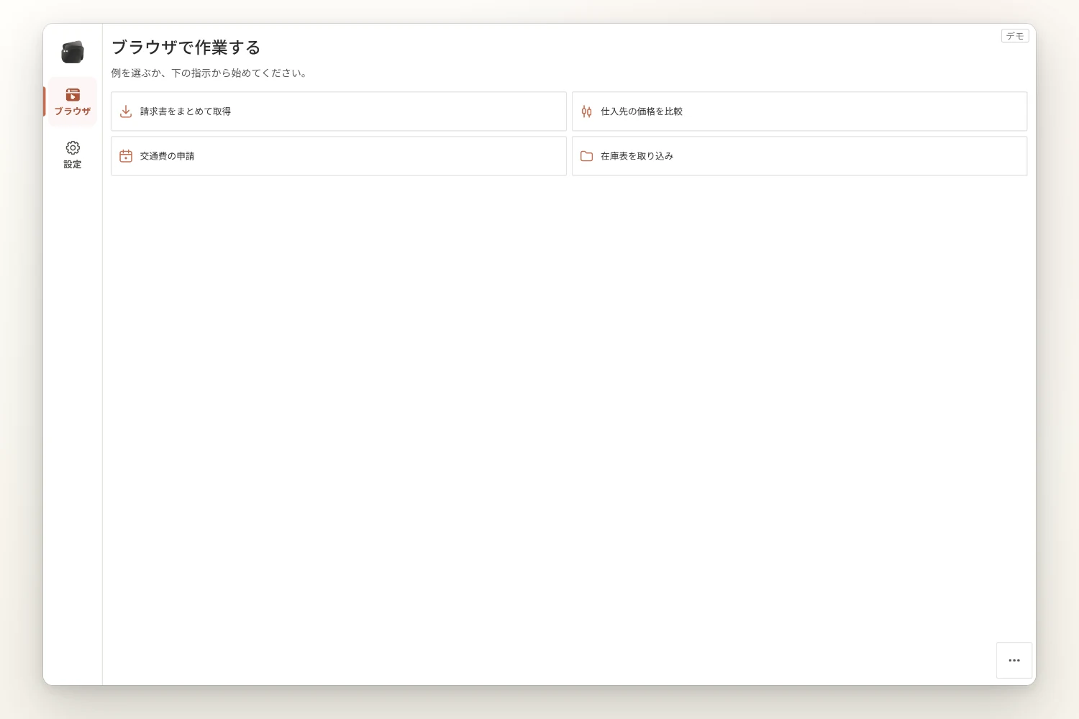Viewport: 1079px width, 719px height.
Task: Click the folder icon beside 在庫表を取り込み
Action: 586,156
